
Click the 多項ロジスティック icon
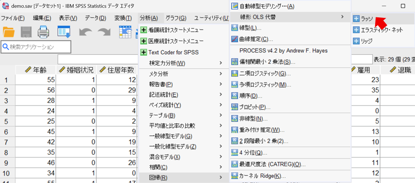pos(235,84)
